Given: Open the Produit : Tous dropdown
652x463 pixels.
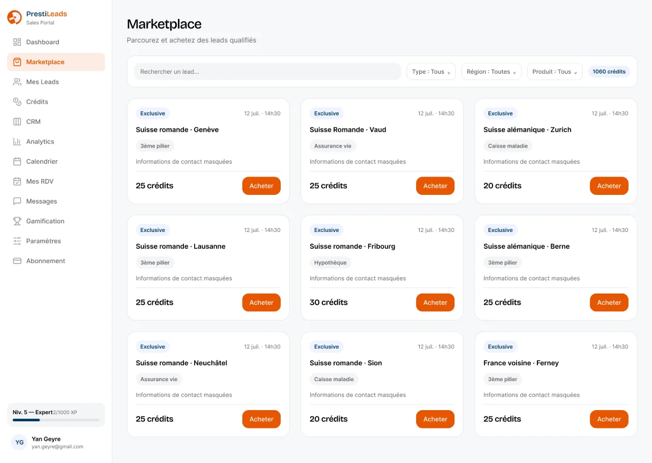Looking at the screenshot, I should point(555,72).
